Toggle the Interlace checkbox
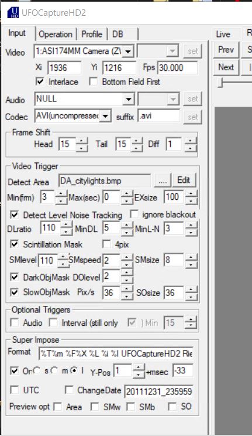Viewport: 252px width, 436px height. point(40,82)
